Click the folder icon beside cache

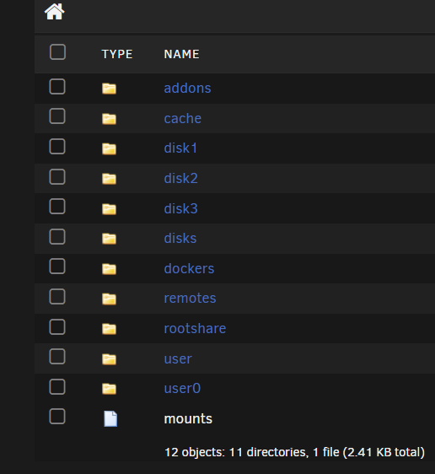click(109, 118)
